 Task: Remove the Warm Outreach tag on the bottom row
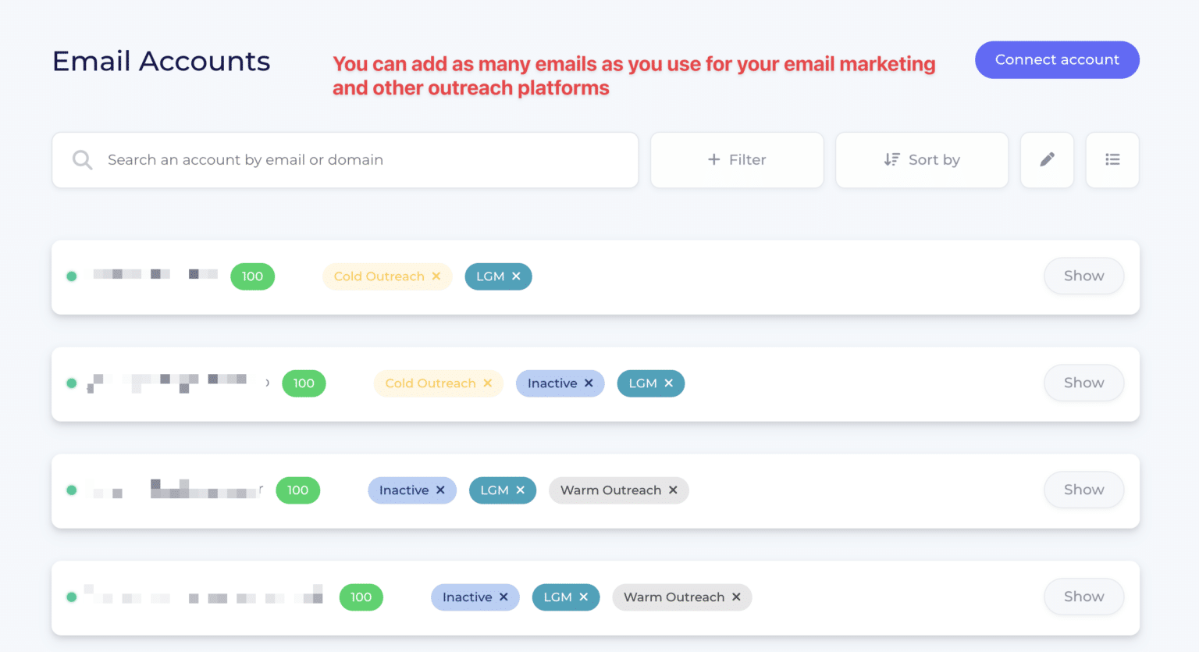[735, 597]
